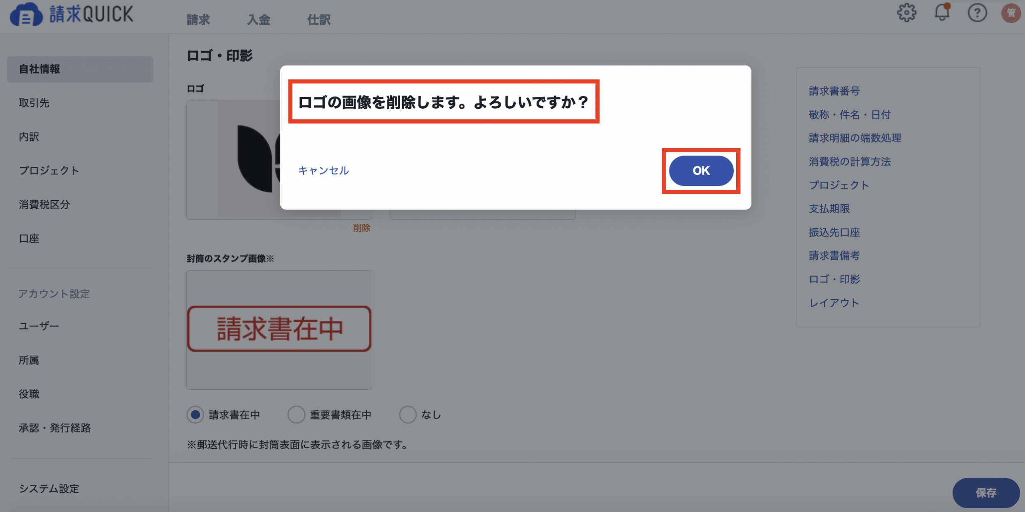Select the なし radio button
The image size is (1025, 512).
coord(408,415)
